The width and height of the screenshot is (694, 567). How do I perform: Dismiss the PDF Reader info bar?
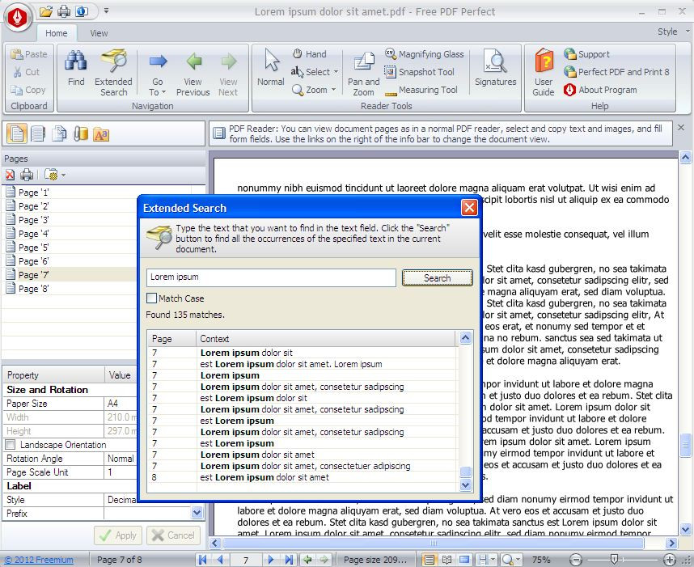[x=681, y=128]
